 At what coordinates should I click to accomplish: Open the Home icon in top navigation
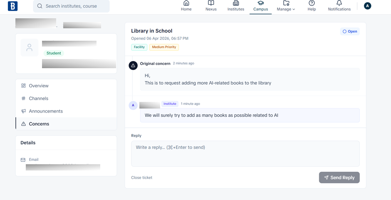tap(186, 3)
